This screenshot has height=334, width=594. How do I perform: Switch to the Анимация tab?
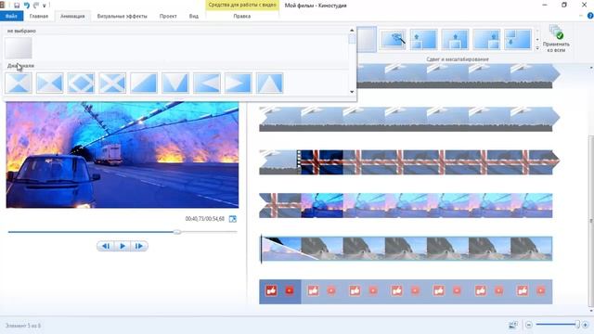(x=72, y=17)
